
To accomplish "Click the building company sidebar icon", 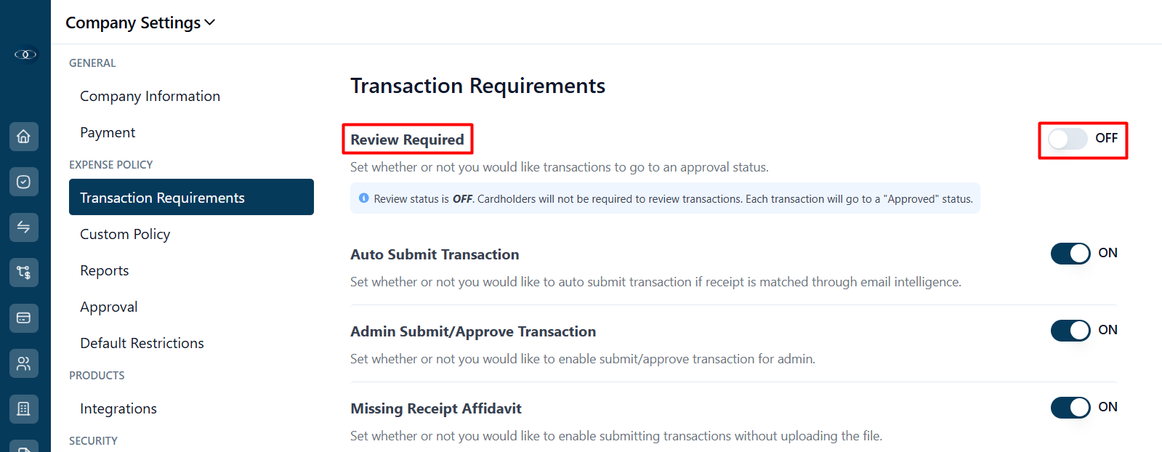I will 24,409.
